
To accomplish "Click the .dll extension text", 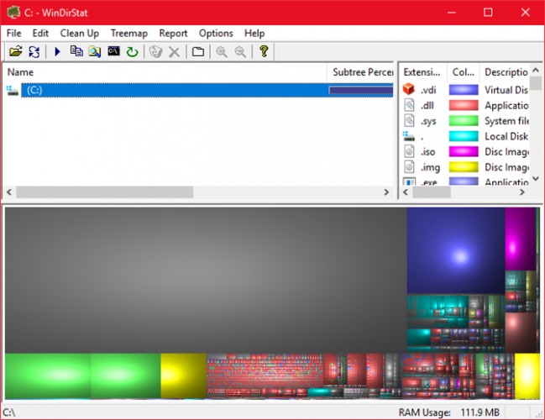I will click(x=427, y=105).
